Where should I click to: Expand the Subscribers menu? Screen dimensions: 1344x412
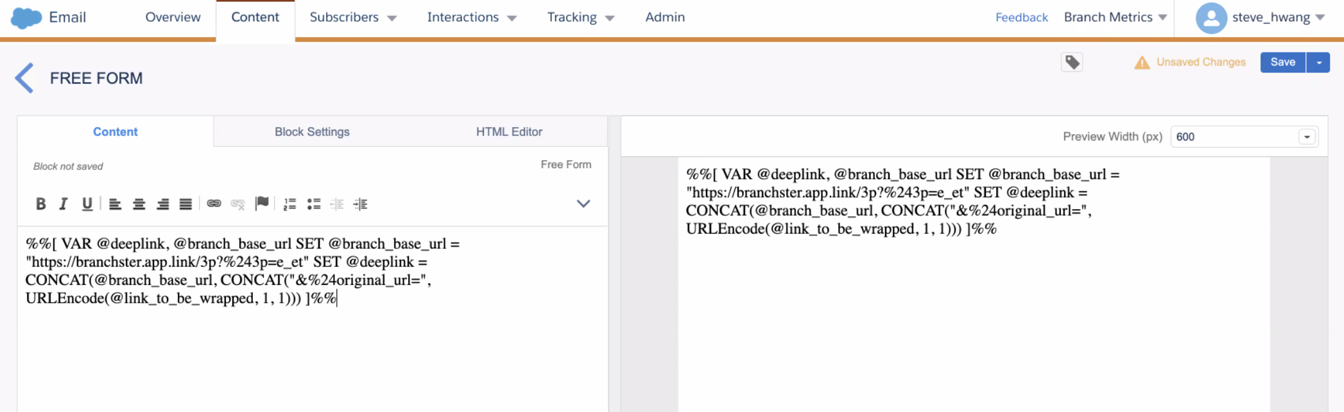352,17
